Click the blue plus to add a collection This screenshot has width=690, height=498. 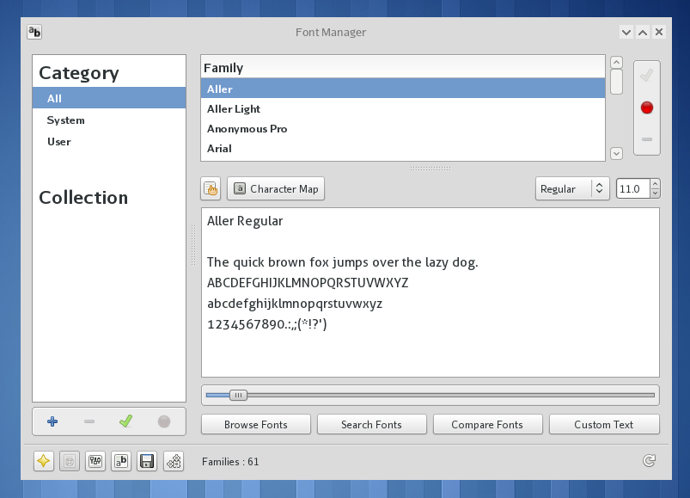[52, 421]
